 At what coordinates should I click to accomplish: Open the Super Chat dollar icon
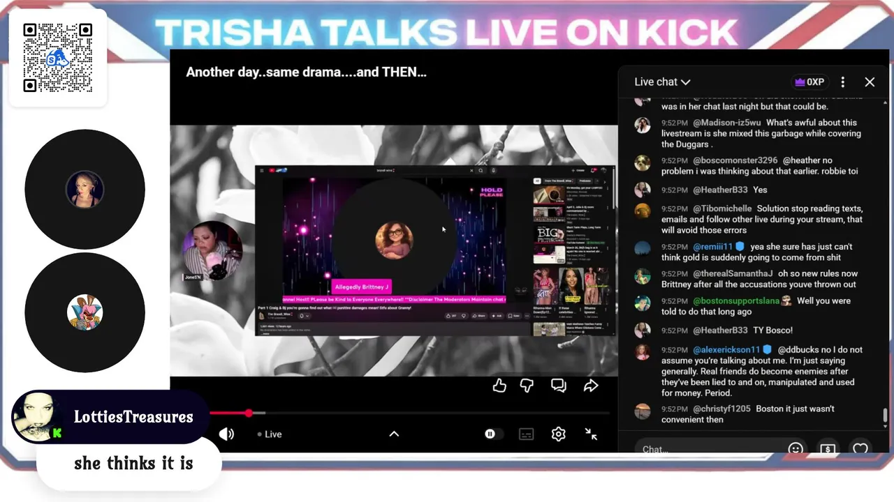click(828, 449)
